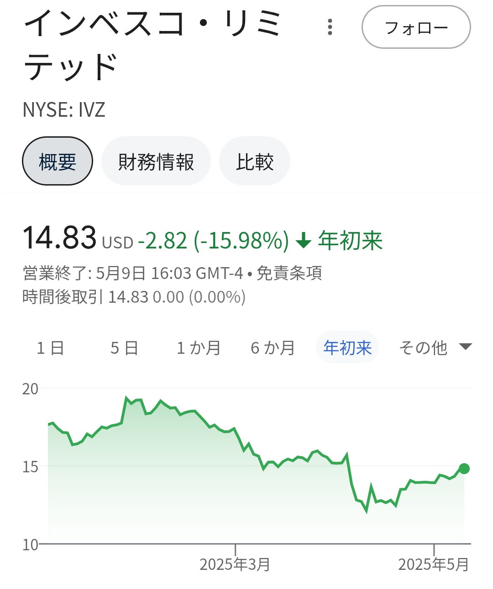
Task: Click the 2025年3月 axis marker
Action: 235,564
